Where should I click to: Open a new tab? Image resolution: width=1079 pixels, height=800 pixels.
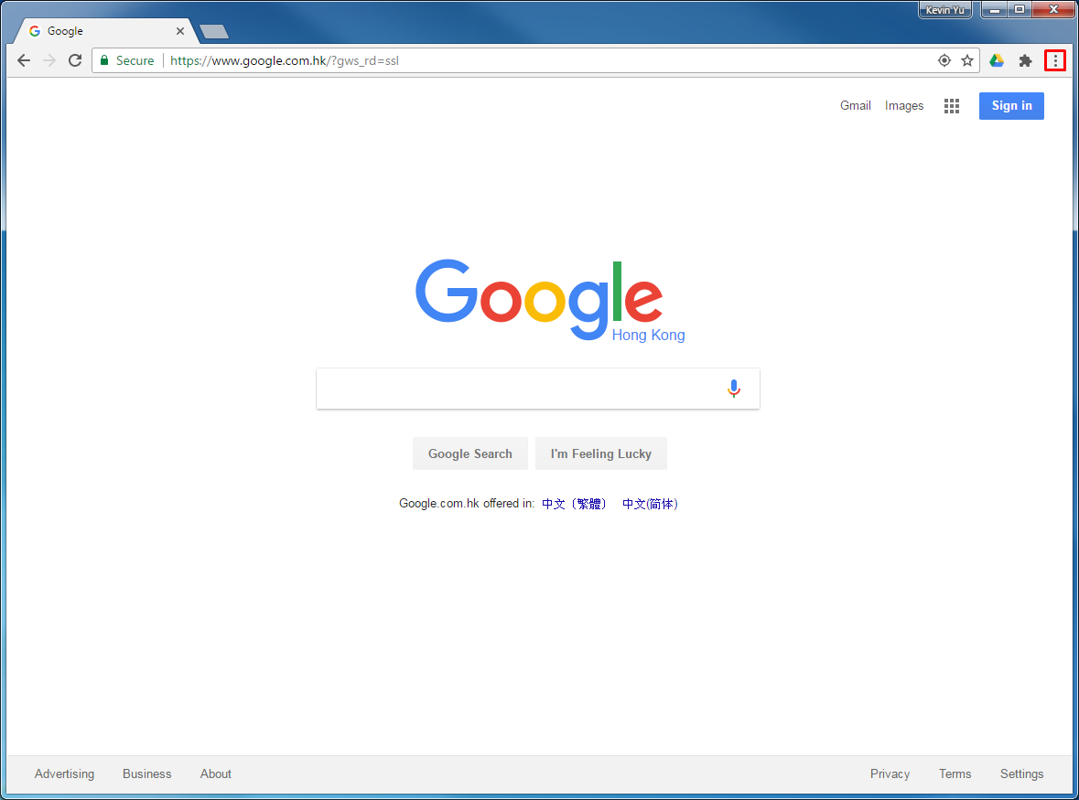click(214, 32)
